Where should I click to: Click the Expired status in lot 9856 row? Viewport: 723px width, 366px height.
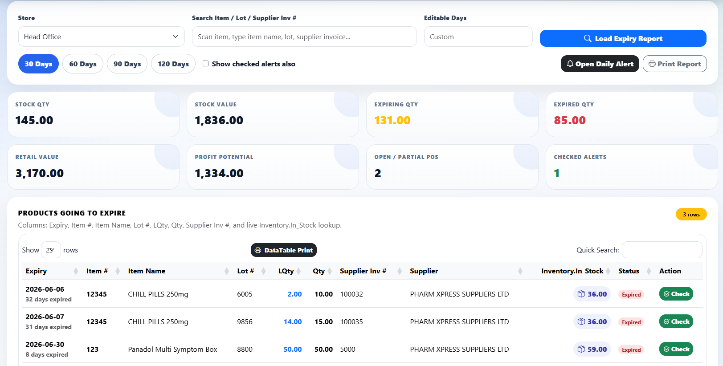(x=631, y=322)
